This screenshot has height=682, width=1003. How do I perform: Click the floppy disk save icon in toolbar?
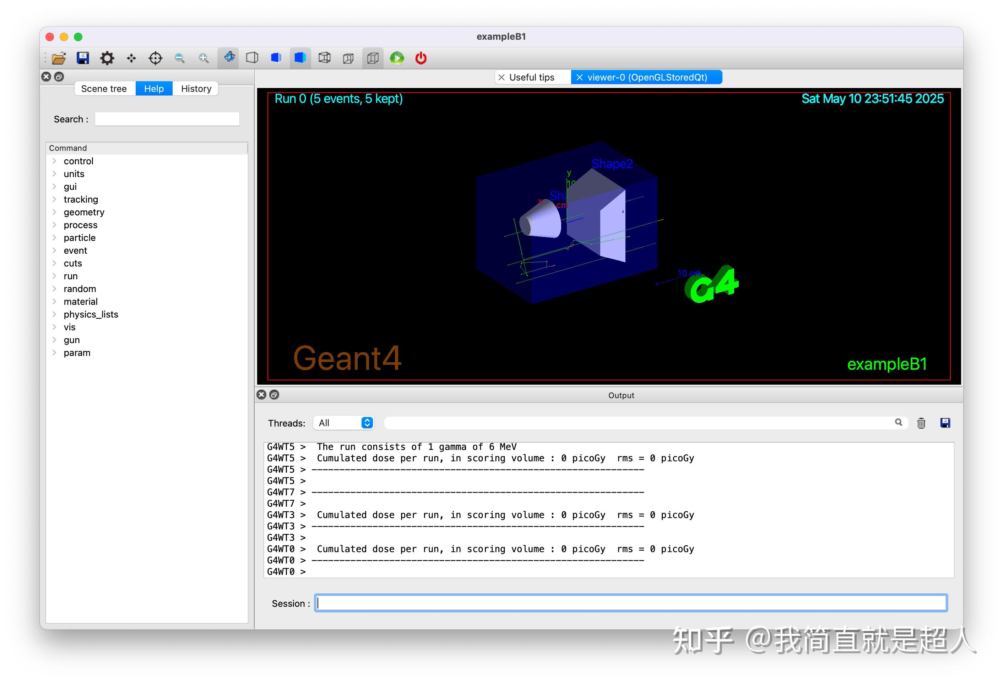tap(83, 58)
